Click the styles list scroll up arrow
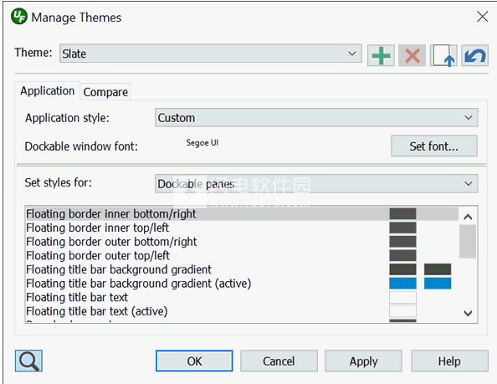 tap(468, 217)
